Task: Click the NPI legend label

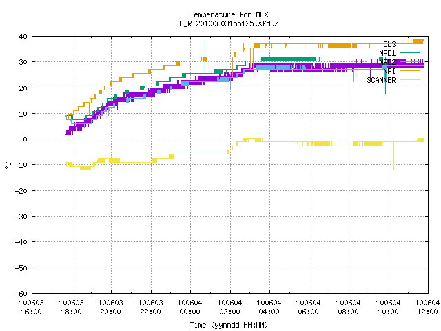Action: click(389, 71)
